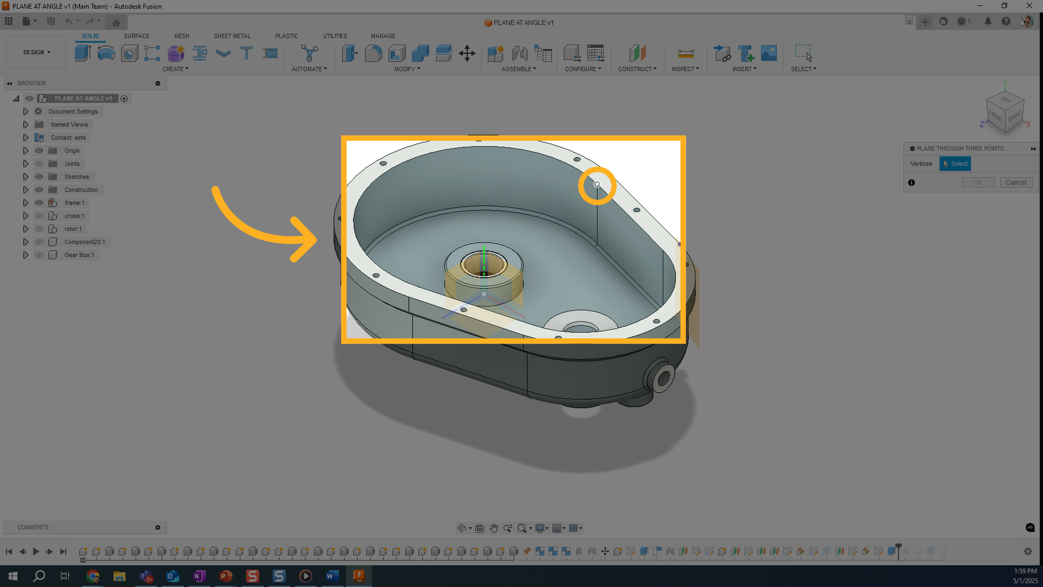The image size is (1043, 587).
Task: Toggle visibility of frame:1 component
Action: (x=39, y=203)
